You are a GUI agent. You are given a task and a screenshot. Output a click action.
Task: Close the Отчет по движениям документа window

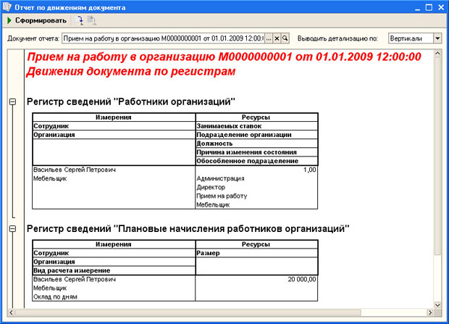[x=441, y=7]
